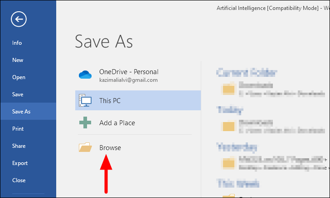Open the folder icon under Yesterday
Screen dimensions: 330x198
[228, 163]
